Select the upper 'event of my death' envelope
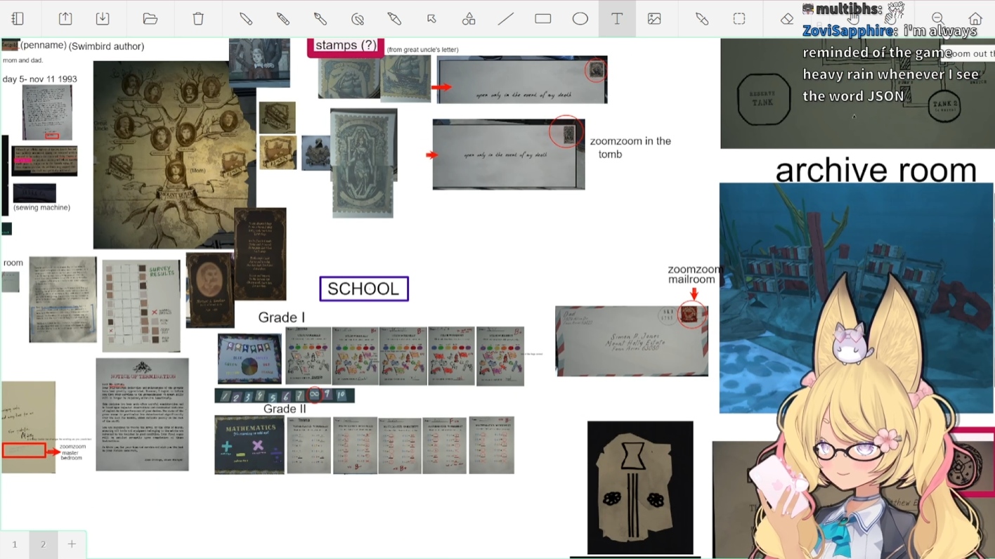The image size is (995, 559). pos(522,79)
